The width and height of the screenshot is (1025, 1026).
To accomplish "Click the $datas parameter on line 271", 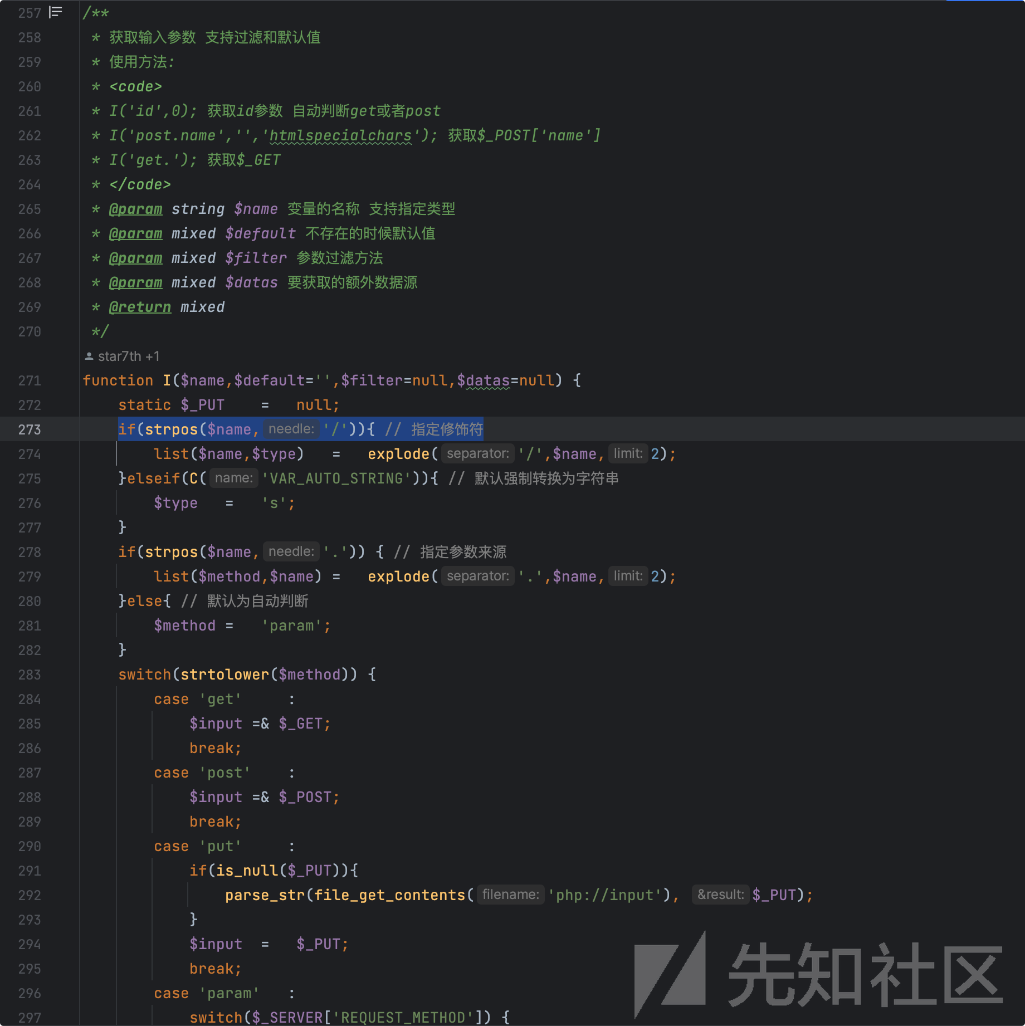I will [x=484, y=380].
